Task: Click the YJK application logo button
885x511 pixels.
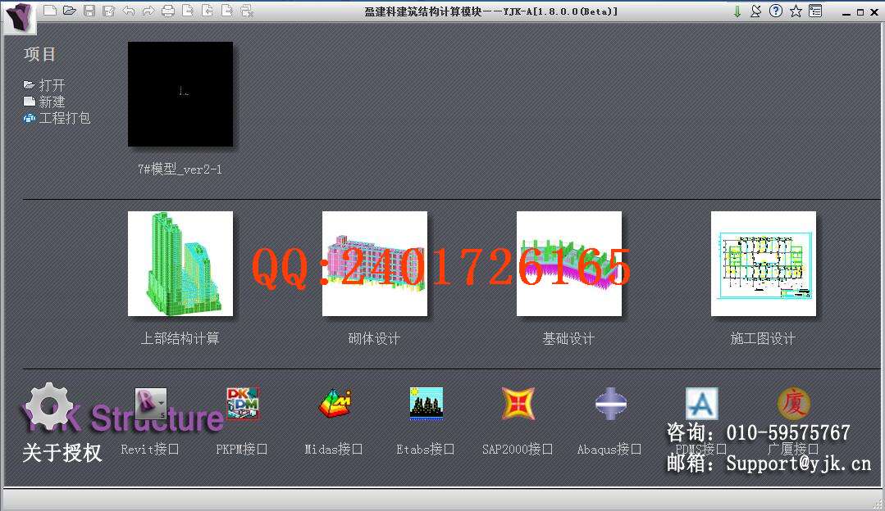Action: point(21,17)
